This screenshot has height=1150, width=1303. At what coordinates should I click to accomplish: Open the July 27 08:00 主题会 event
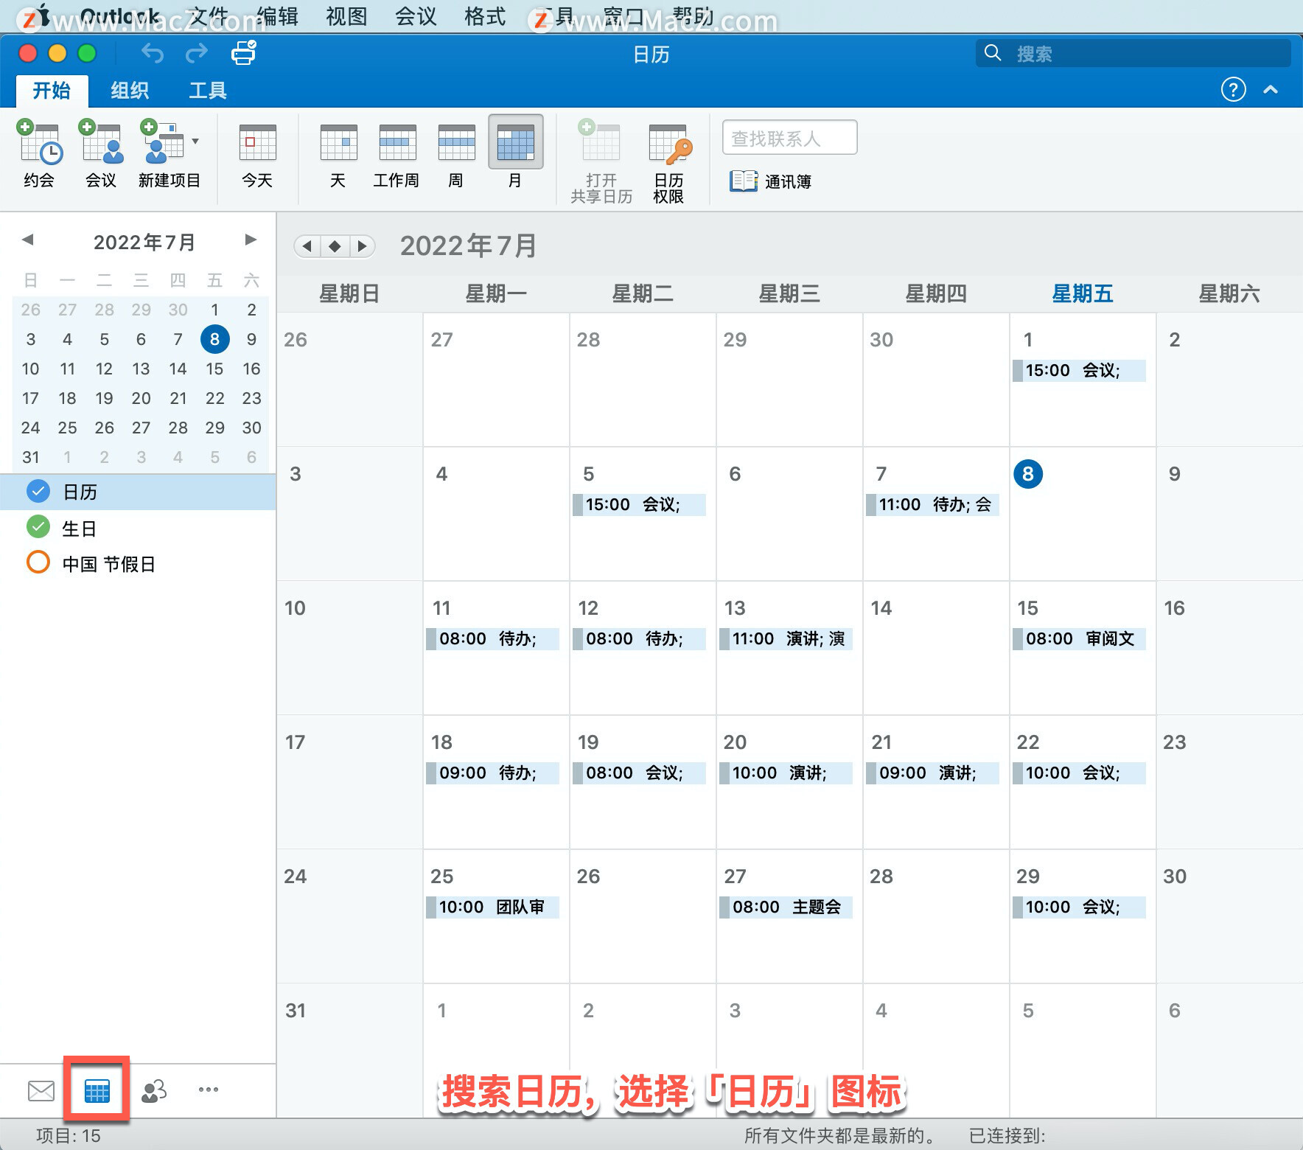(x=786, y=907)
